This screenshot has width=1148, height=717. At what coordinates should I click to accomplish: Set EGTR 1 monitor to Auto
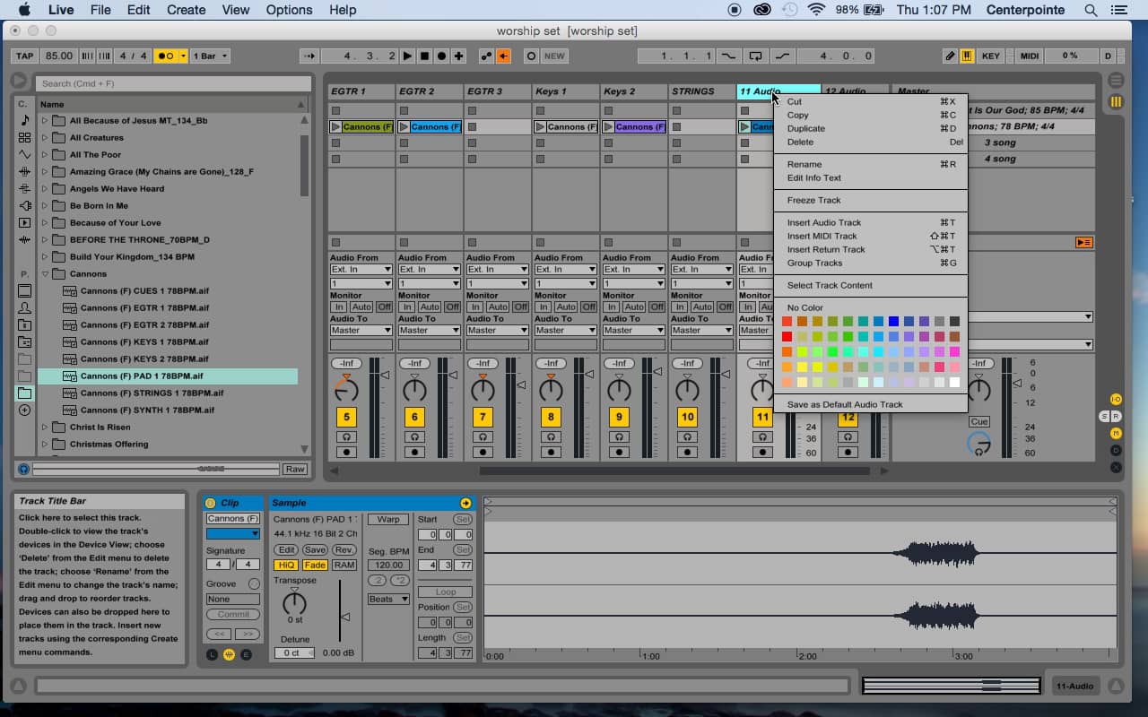click(361, 307)
